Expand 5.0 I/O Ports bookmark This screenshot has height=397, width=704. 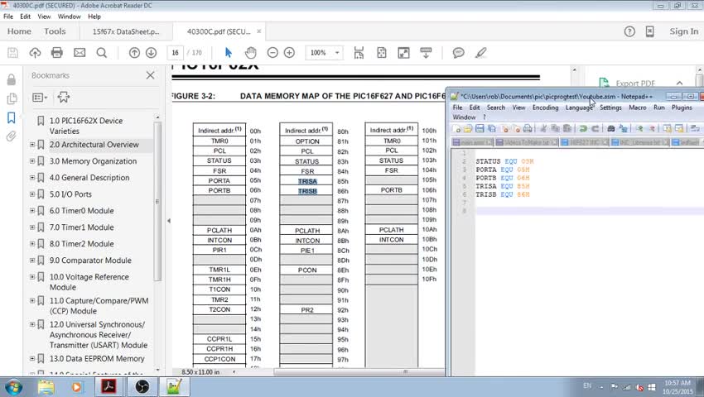pos(32,194)
